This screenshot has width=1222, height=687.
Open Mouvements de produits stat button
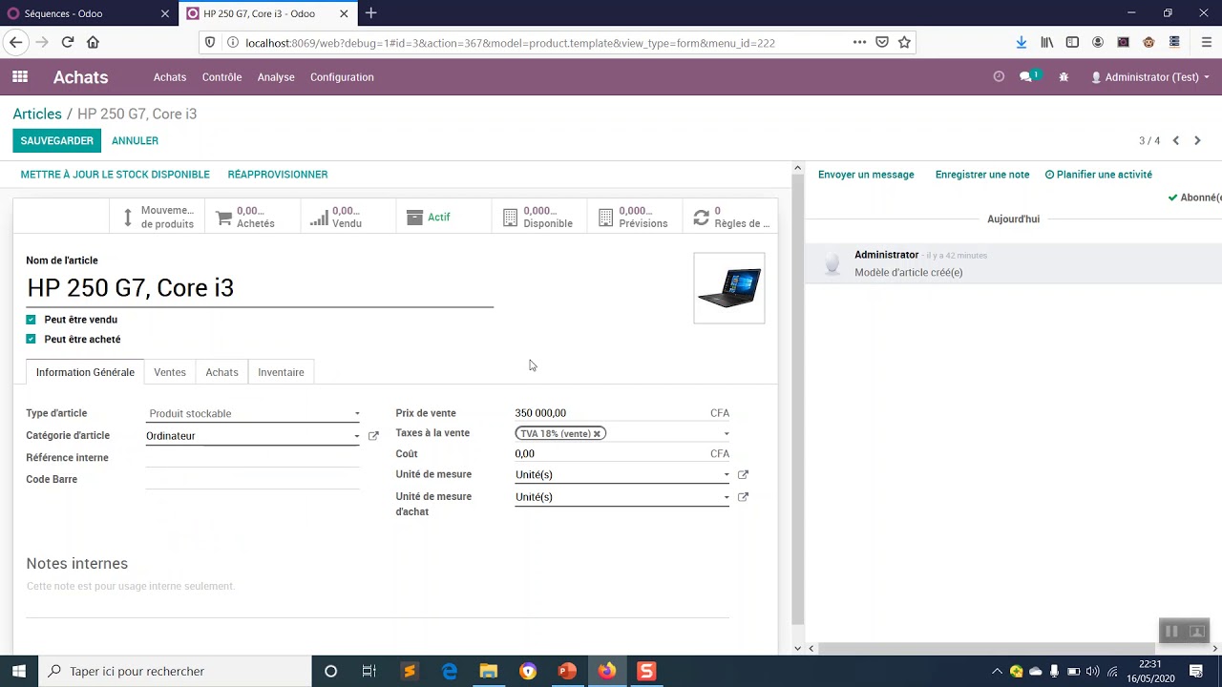(x=158, y=217)
